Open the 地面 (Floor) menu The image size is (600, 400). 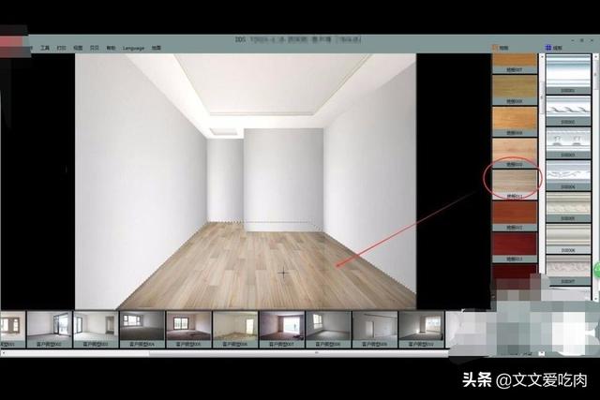pos(156,46)
